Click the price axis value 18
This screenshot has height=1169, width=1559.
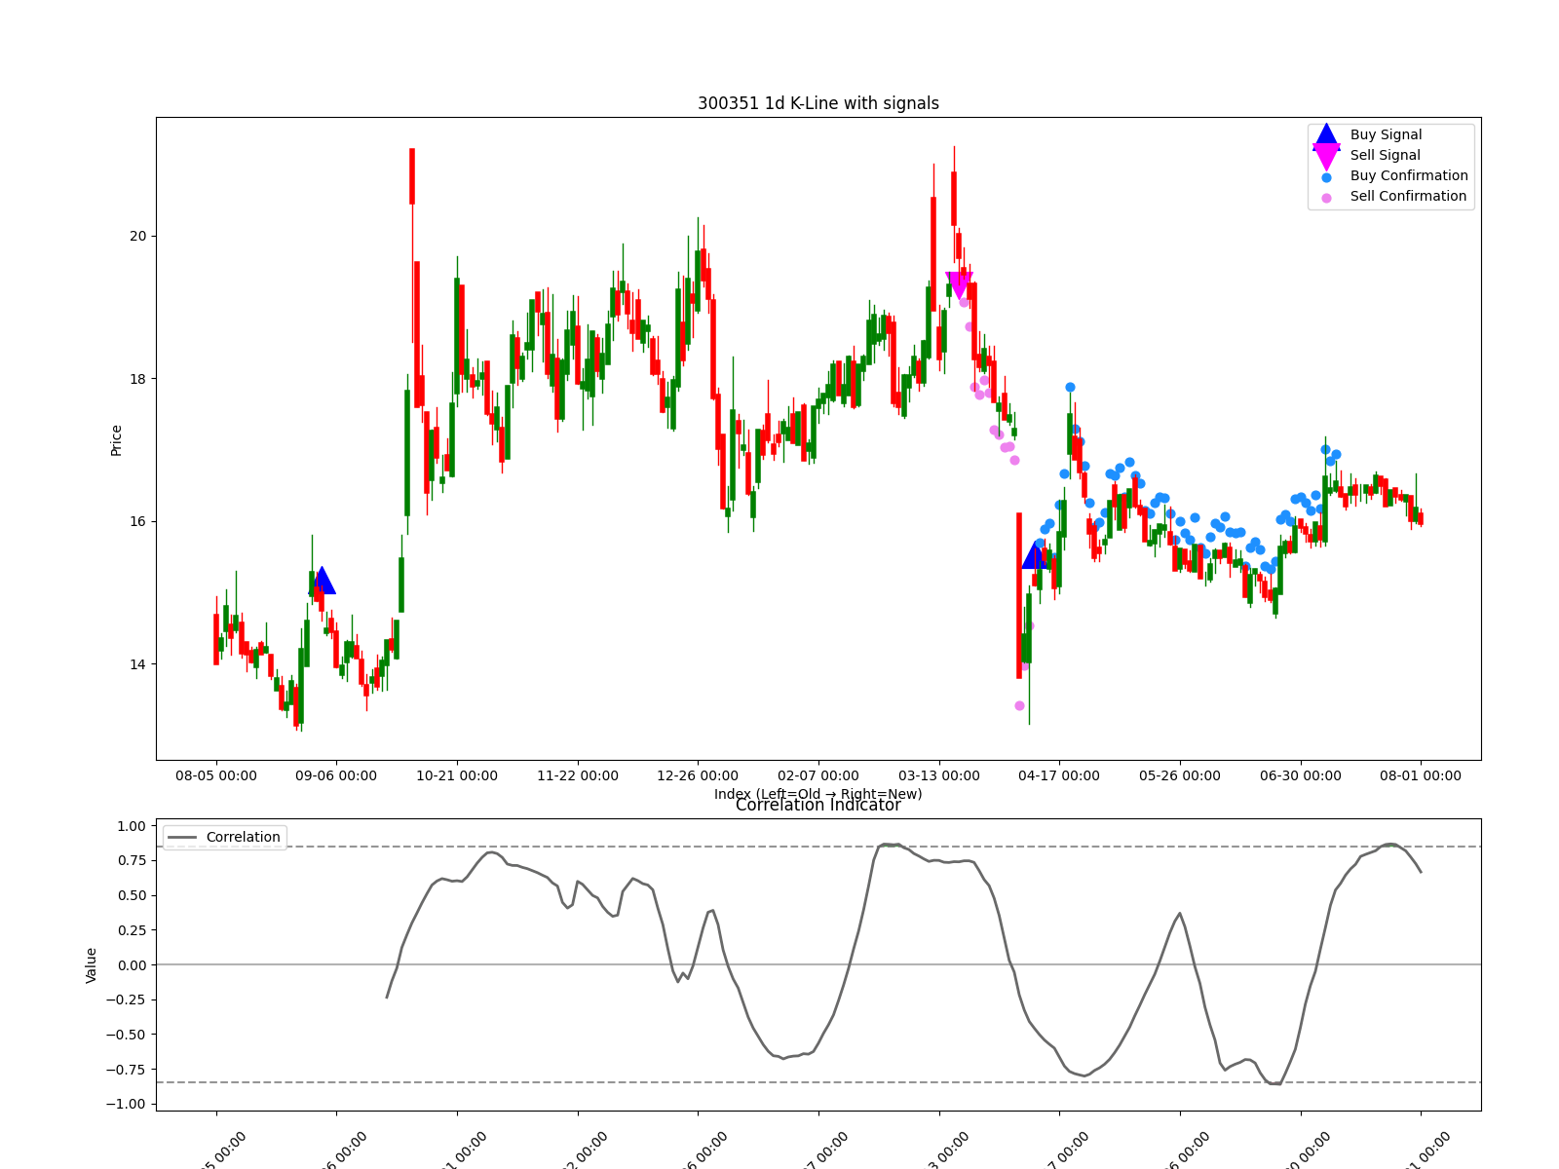coord(137,379)
